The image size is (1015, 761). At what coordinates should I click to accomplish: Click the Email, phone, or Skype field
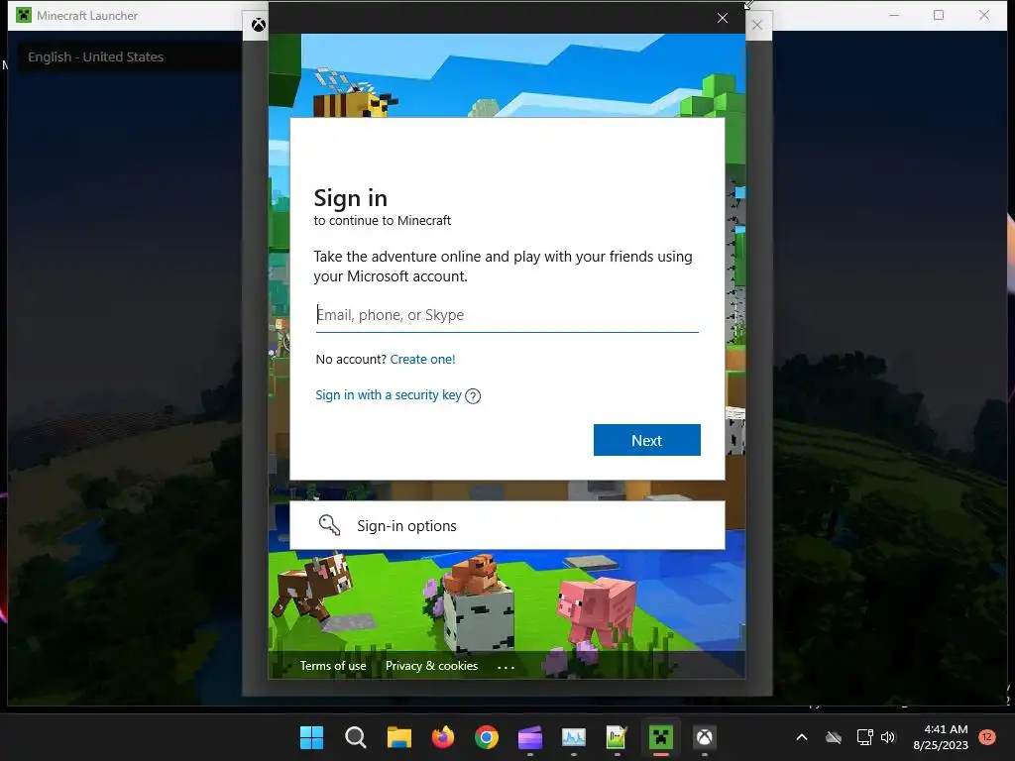[507, 315]
